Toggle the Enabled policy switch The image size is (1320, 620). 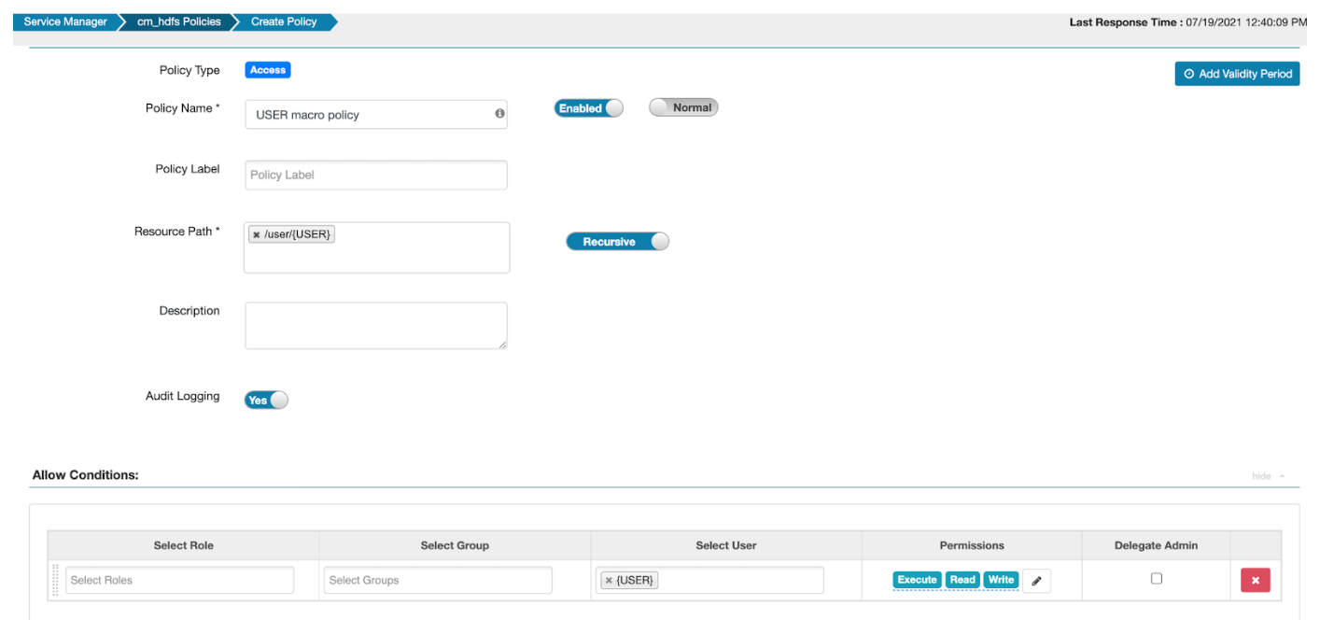pos(588,108)
